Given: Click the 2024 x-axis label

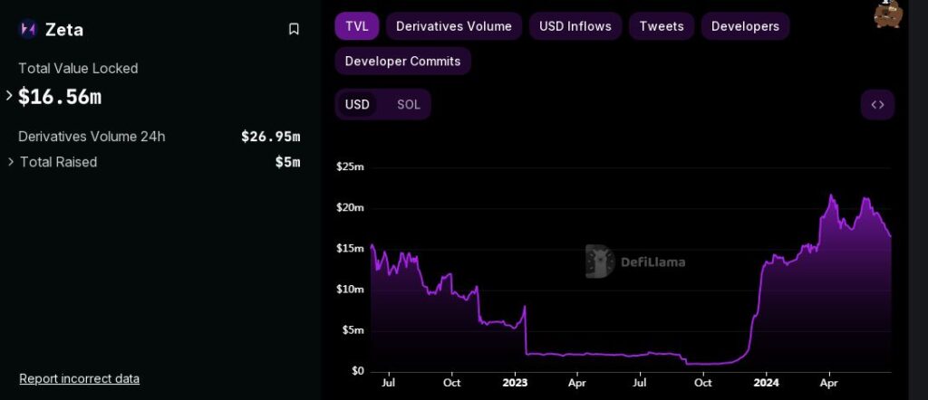Looking at the screenshot, I should (766, 383).
